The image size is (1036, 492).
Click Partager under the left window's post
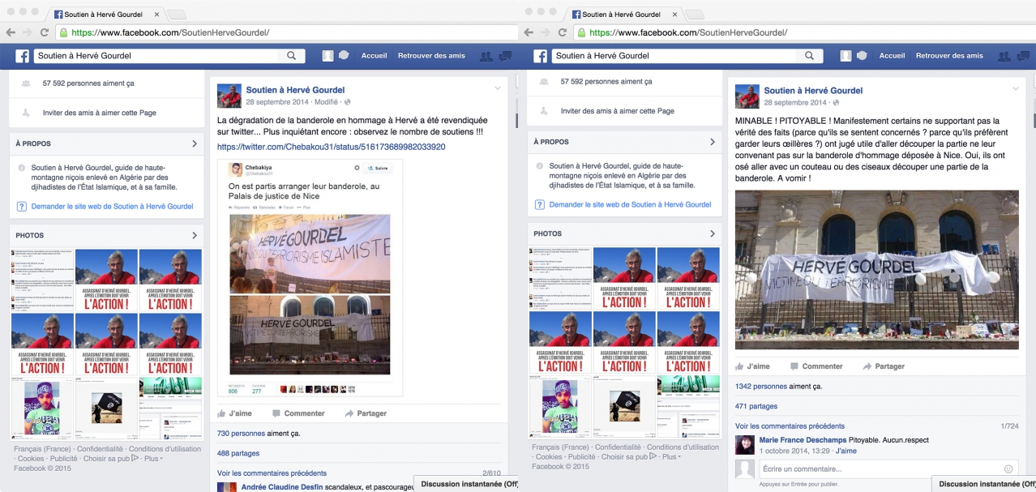(x=366, y=413)
